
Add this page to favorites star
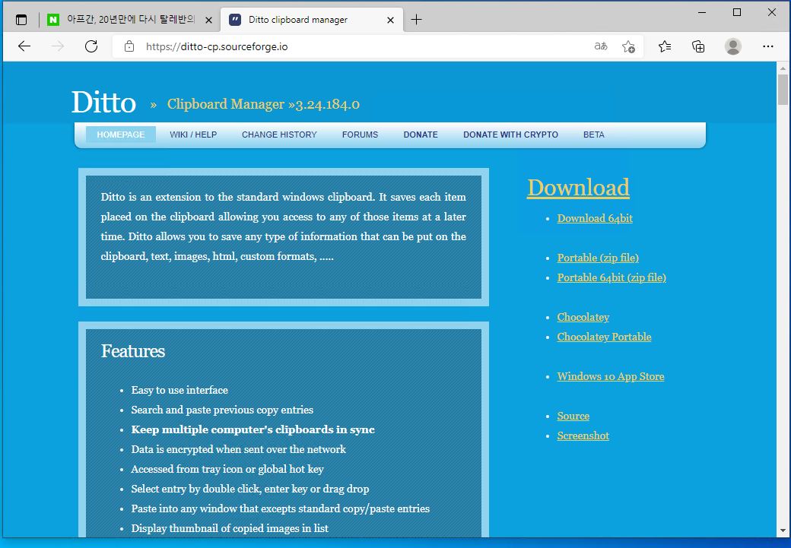point(628,47)
